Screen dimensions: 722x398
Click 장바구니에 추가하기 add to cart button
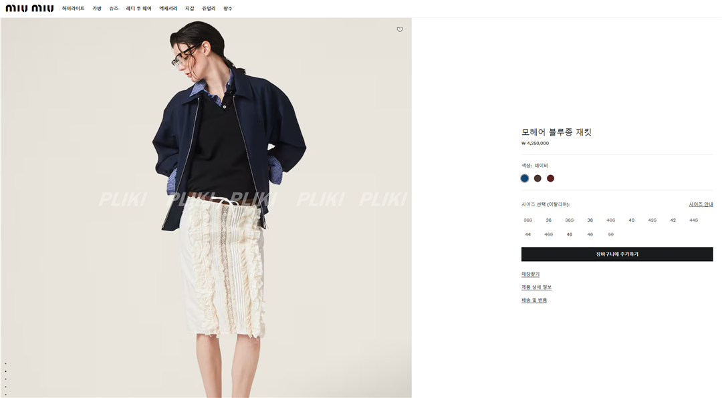[617, 254]
